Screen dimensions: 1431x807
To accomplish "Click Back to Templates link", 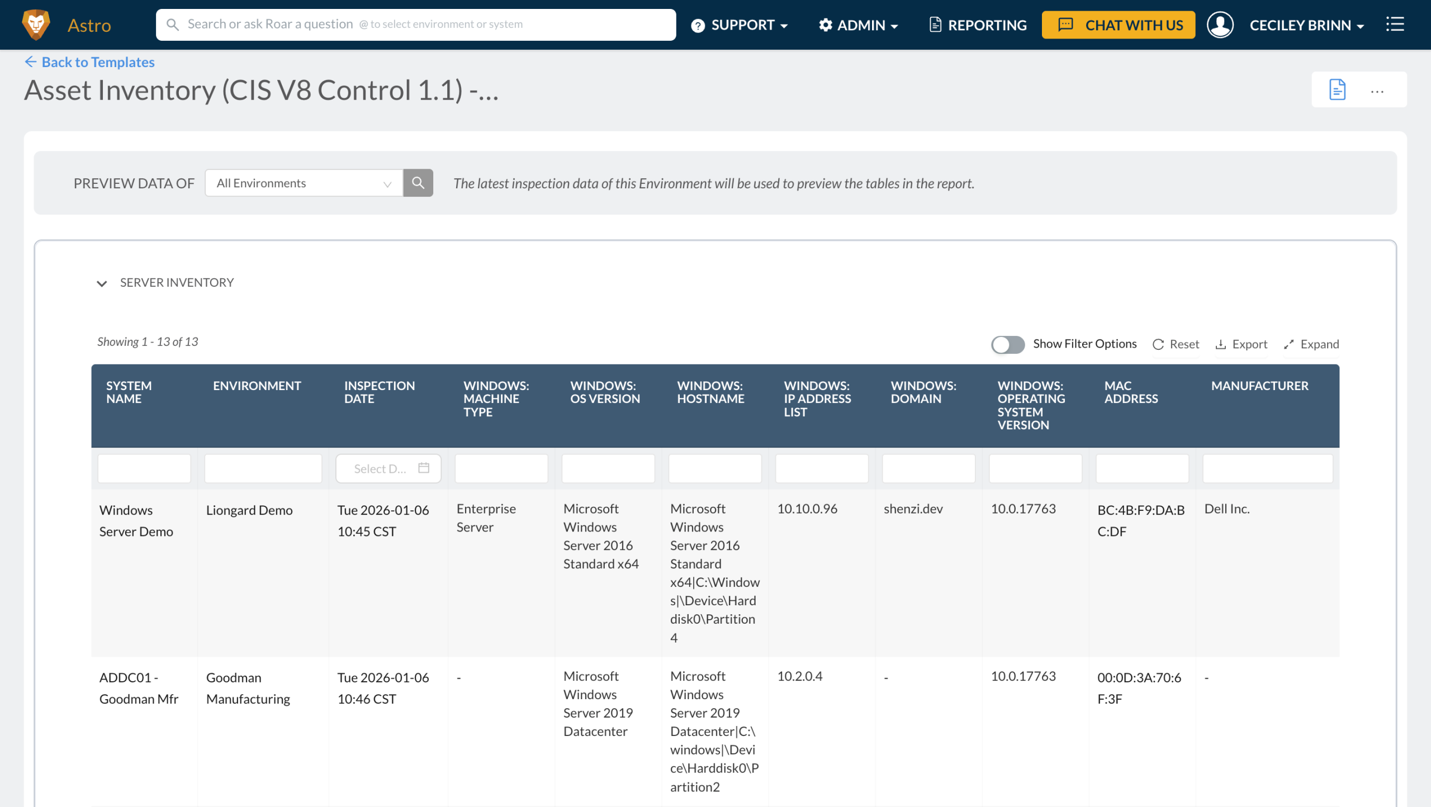I will pyautogui.click(x=89, y=62).
